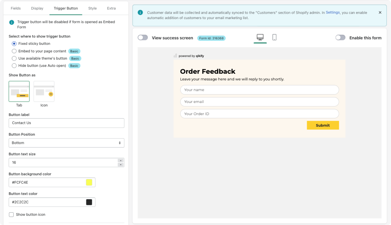The height and width of the screenshot is (225, 391).
Task: Click the Order Feedback heading
Action: pyautogui.click(x=208, y=72)
